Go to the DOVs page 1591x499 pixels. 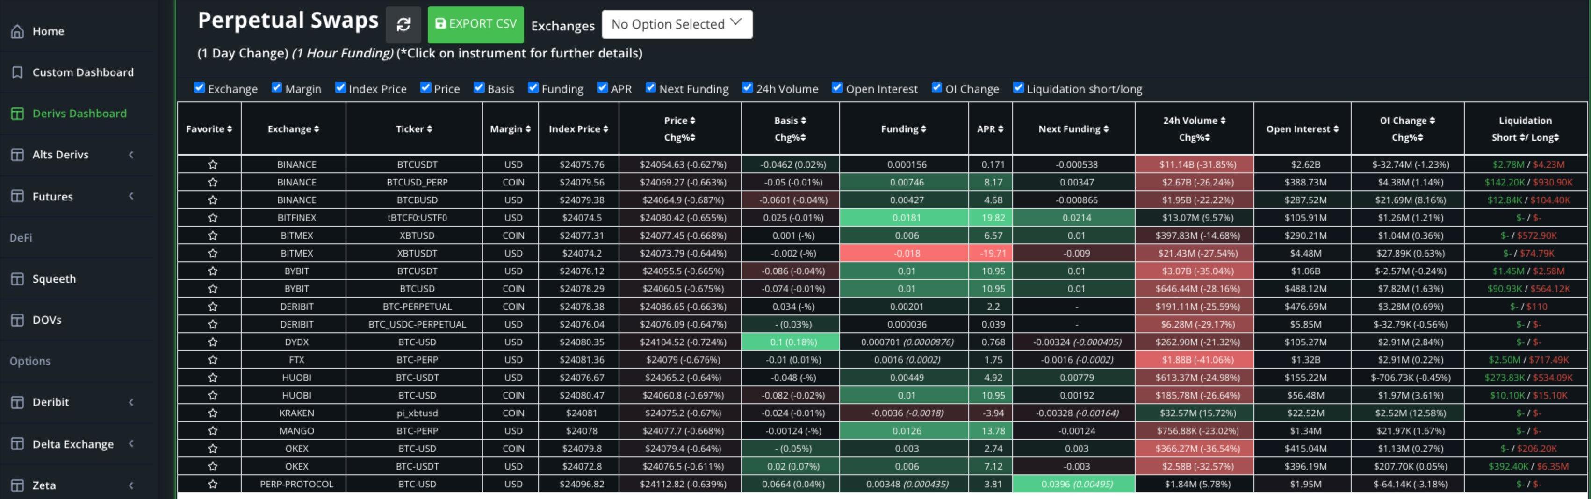point(47,320)
